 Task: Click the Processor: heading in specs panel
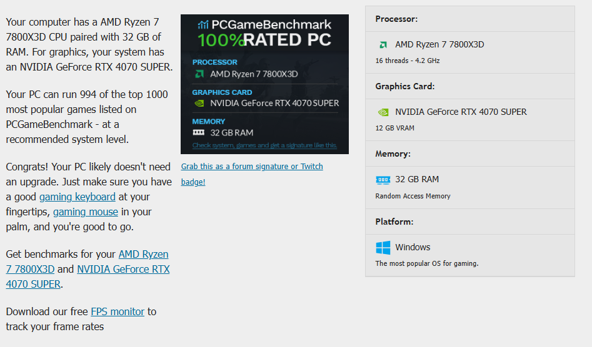coord(396,19)
